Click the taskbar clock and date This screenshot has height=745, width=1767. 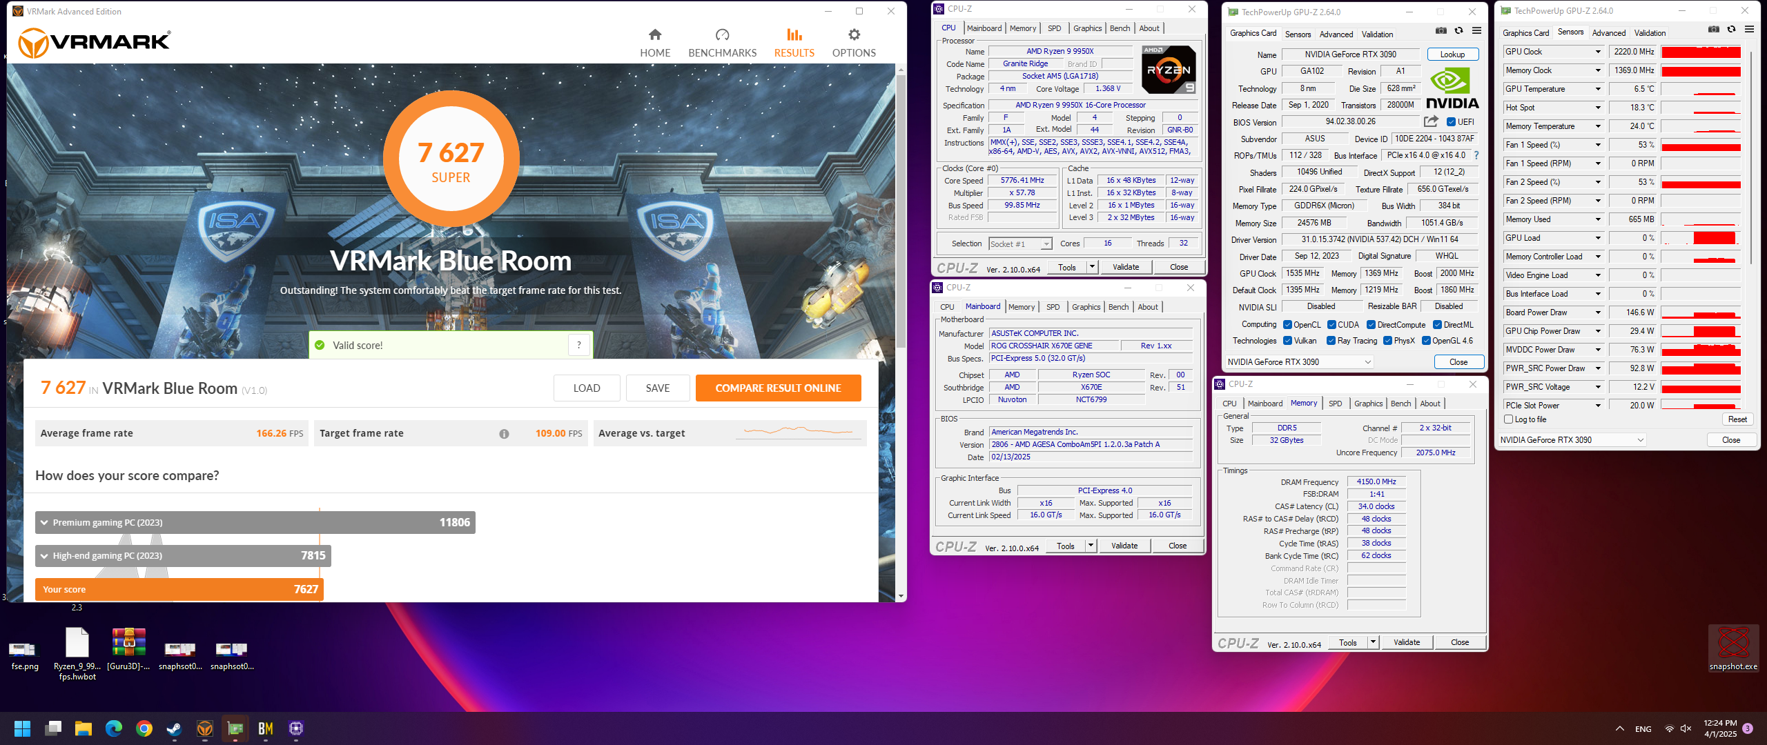point(1719,728)
